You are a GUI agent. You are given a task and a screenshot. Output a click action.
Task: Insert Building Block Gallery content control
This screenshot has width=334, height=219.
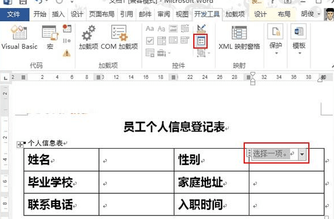(185, 29)
